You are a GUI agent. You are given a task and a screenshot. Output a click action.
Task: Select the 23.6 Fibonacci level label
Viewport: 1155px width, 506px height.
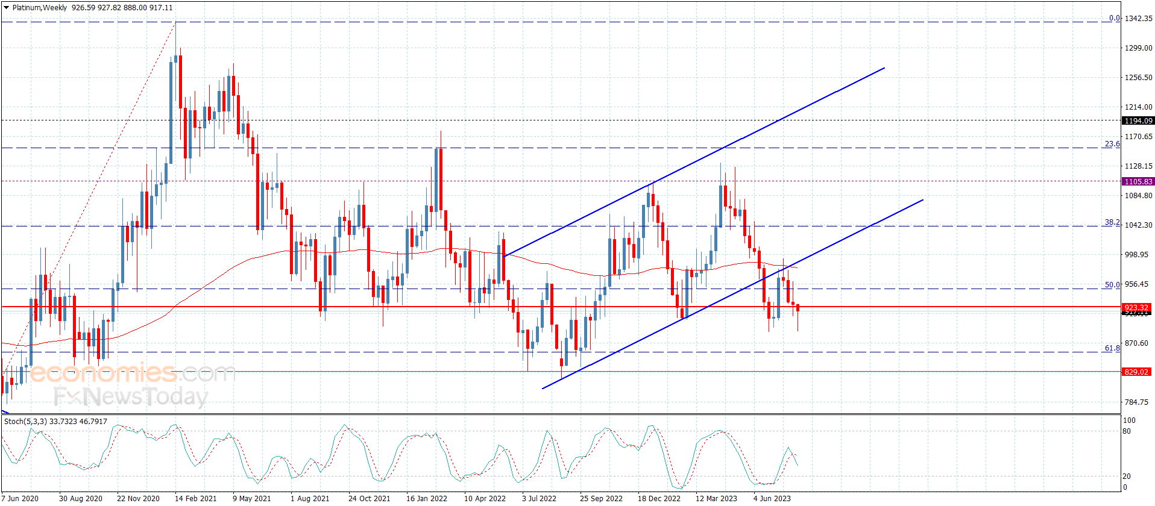tap(1112, 144)
